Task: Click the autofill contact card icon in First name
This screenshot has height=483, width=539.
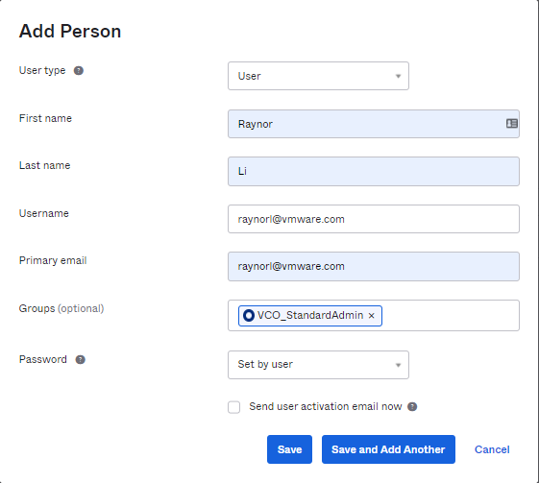Action: click(512, 123)
